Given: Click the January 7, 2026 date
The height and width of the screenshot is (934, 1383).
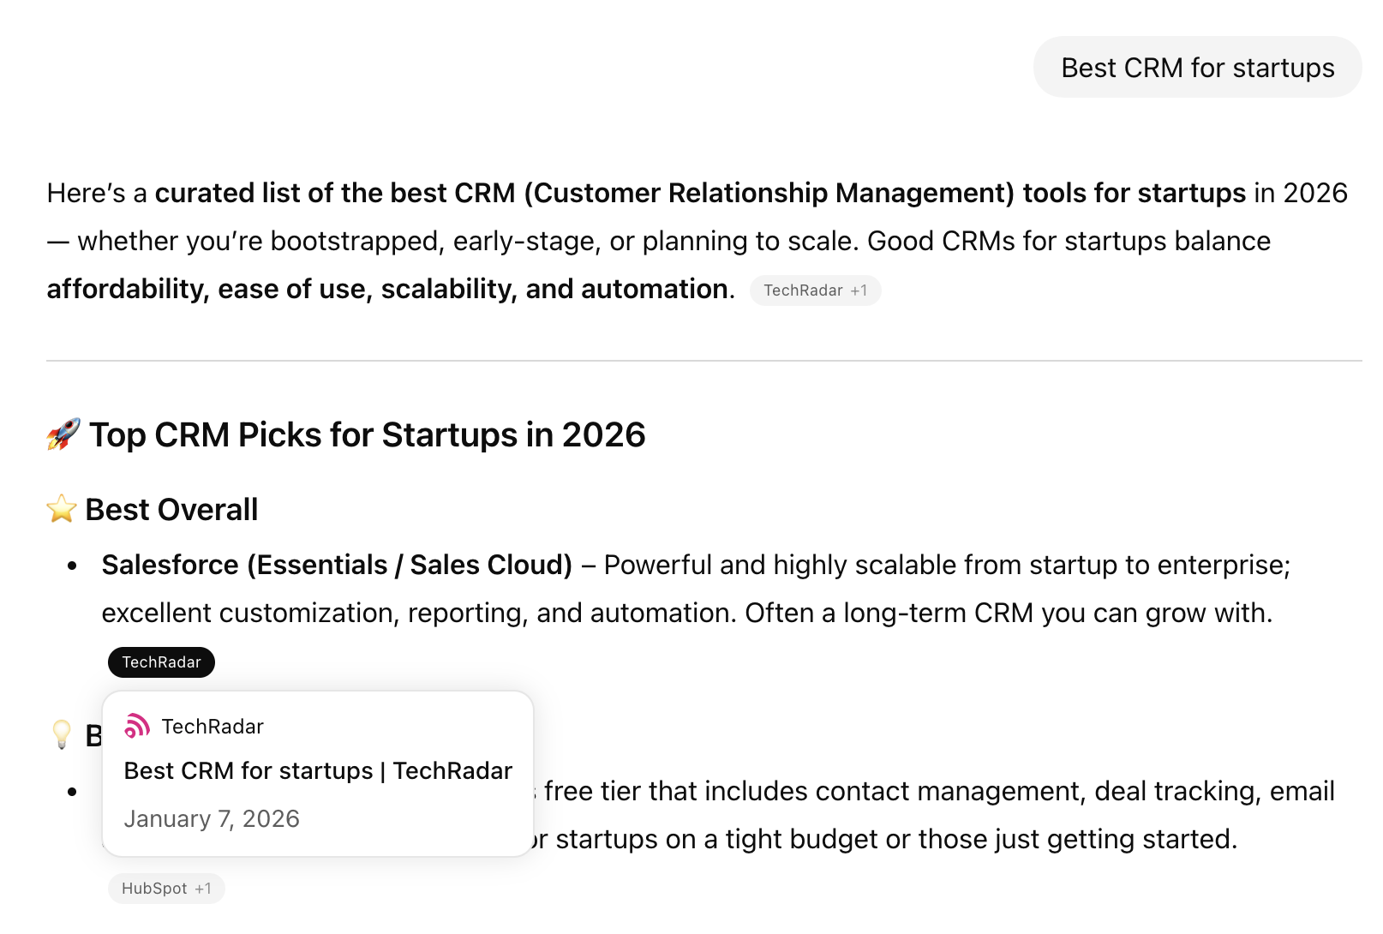Looking at the screenshot, I should pyautogui.click(x=212, y=819).
